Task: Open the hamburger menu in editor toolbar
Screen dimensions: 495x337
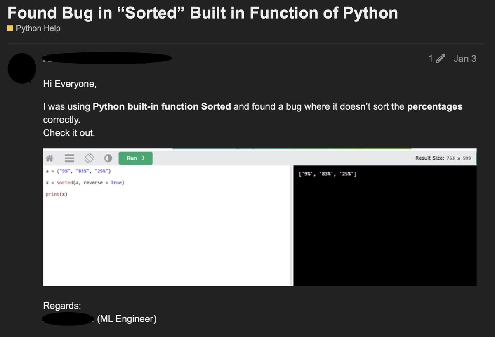Action: (x=69, y=158)
